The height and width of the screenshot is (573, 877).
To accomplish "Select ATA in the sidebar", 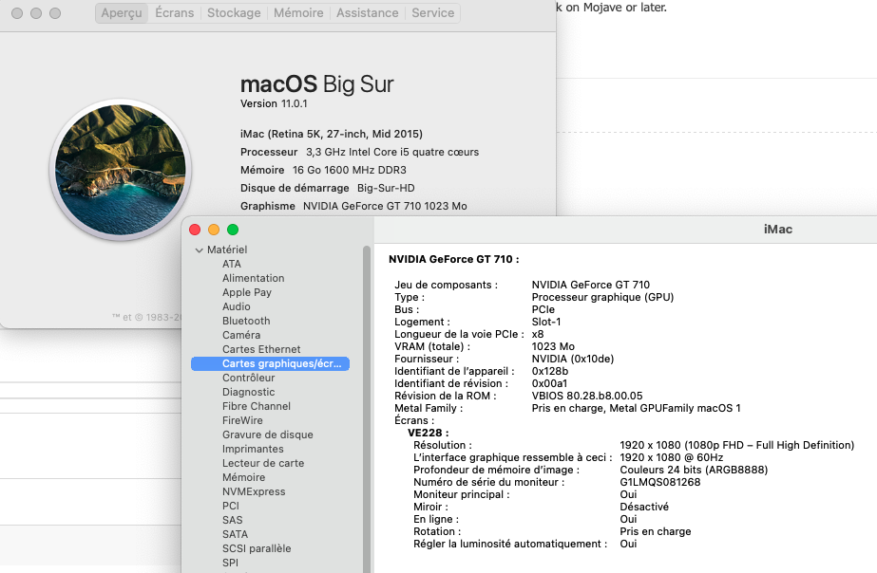I will coord(232,264).
